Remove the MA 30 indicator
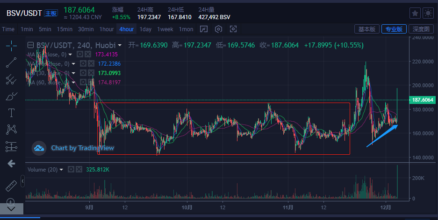This screenshot has height=220, width=438. click(91, 73)
